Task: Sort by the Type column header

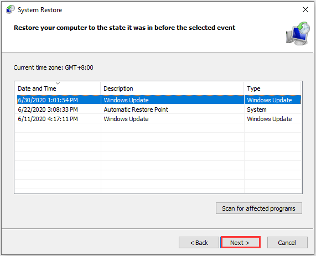Action: (x=272, y=88)
